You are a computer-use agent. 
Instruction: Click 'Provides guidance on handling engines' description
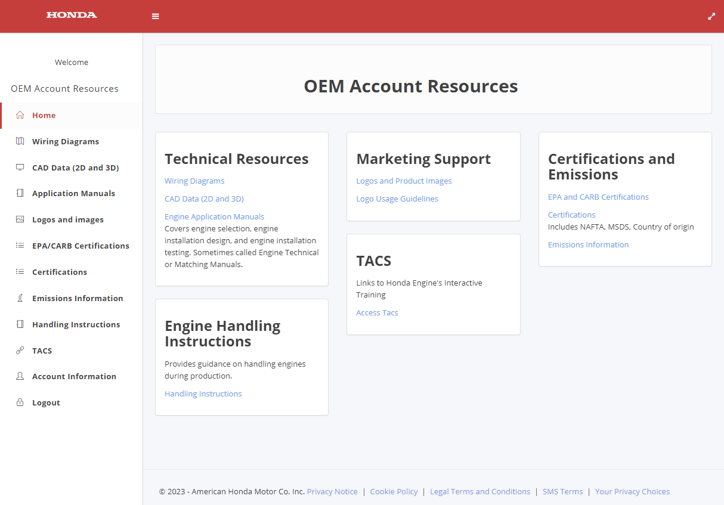pyautogui.click(x=235, y=370)
